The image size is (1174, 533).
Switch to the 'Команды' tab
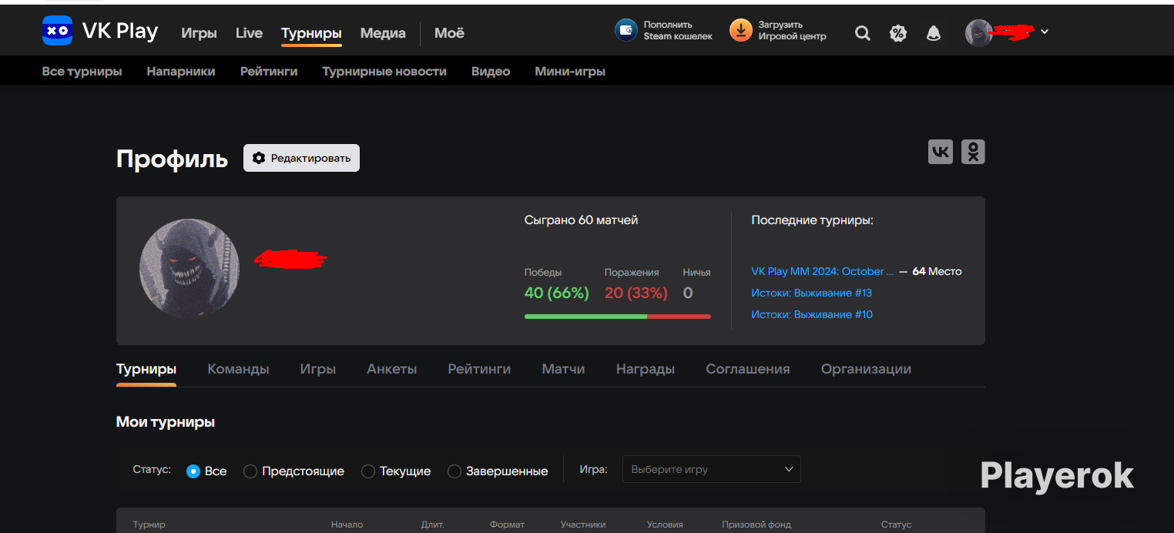[x=238, y=369]
